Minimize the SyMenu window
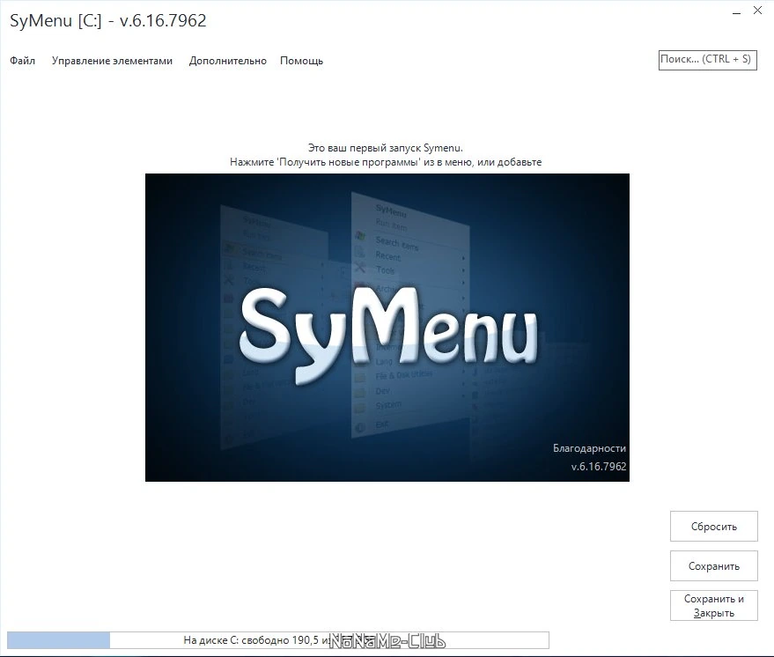Image resolution: width=774 pixels, height=657 pixels. pyautogui.click(x=736, y=11)
